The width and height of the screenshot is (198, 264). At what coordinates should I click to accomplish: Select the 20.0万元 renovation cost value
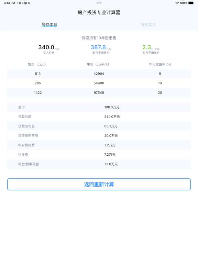pyautogui.click(x=111, y=135)
